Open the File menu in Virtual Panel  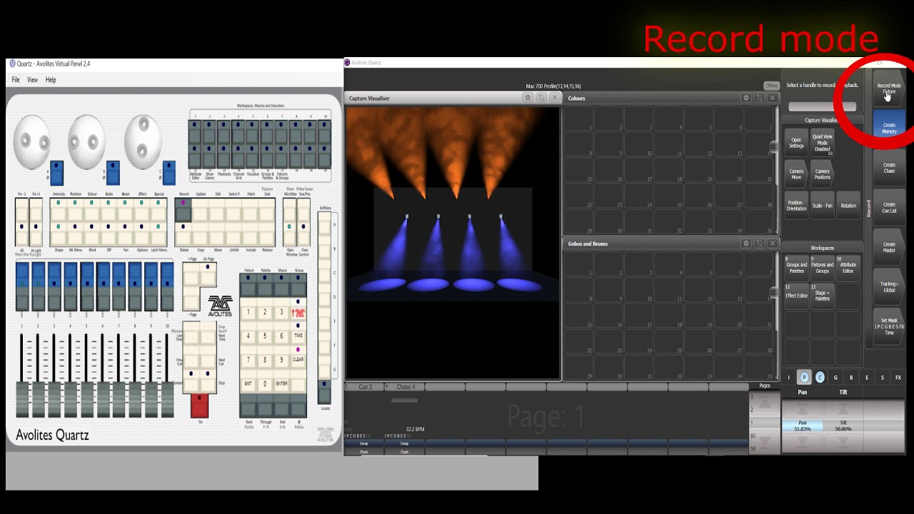[x=16, y=80]
